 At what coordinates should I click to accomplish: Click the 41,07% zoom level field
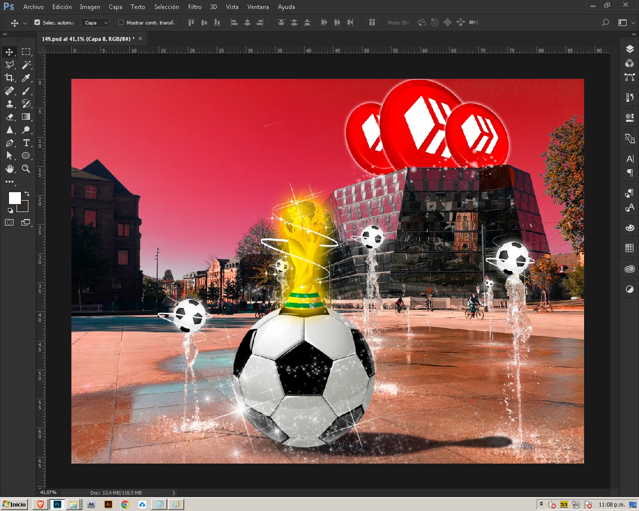click(x=48, y=493)
